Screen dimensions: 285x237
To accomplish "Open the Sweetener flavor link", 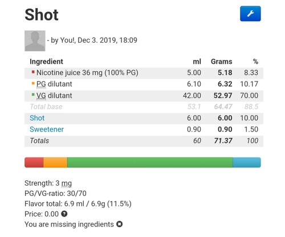I will 47,129.
